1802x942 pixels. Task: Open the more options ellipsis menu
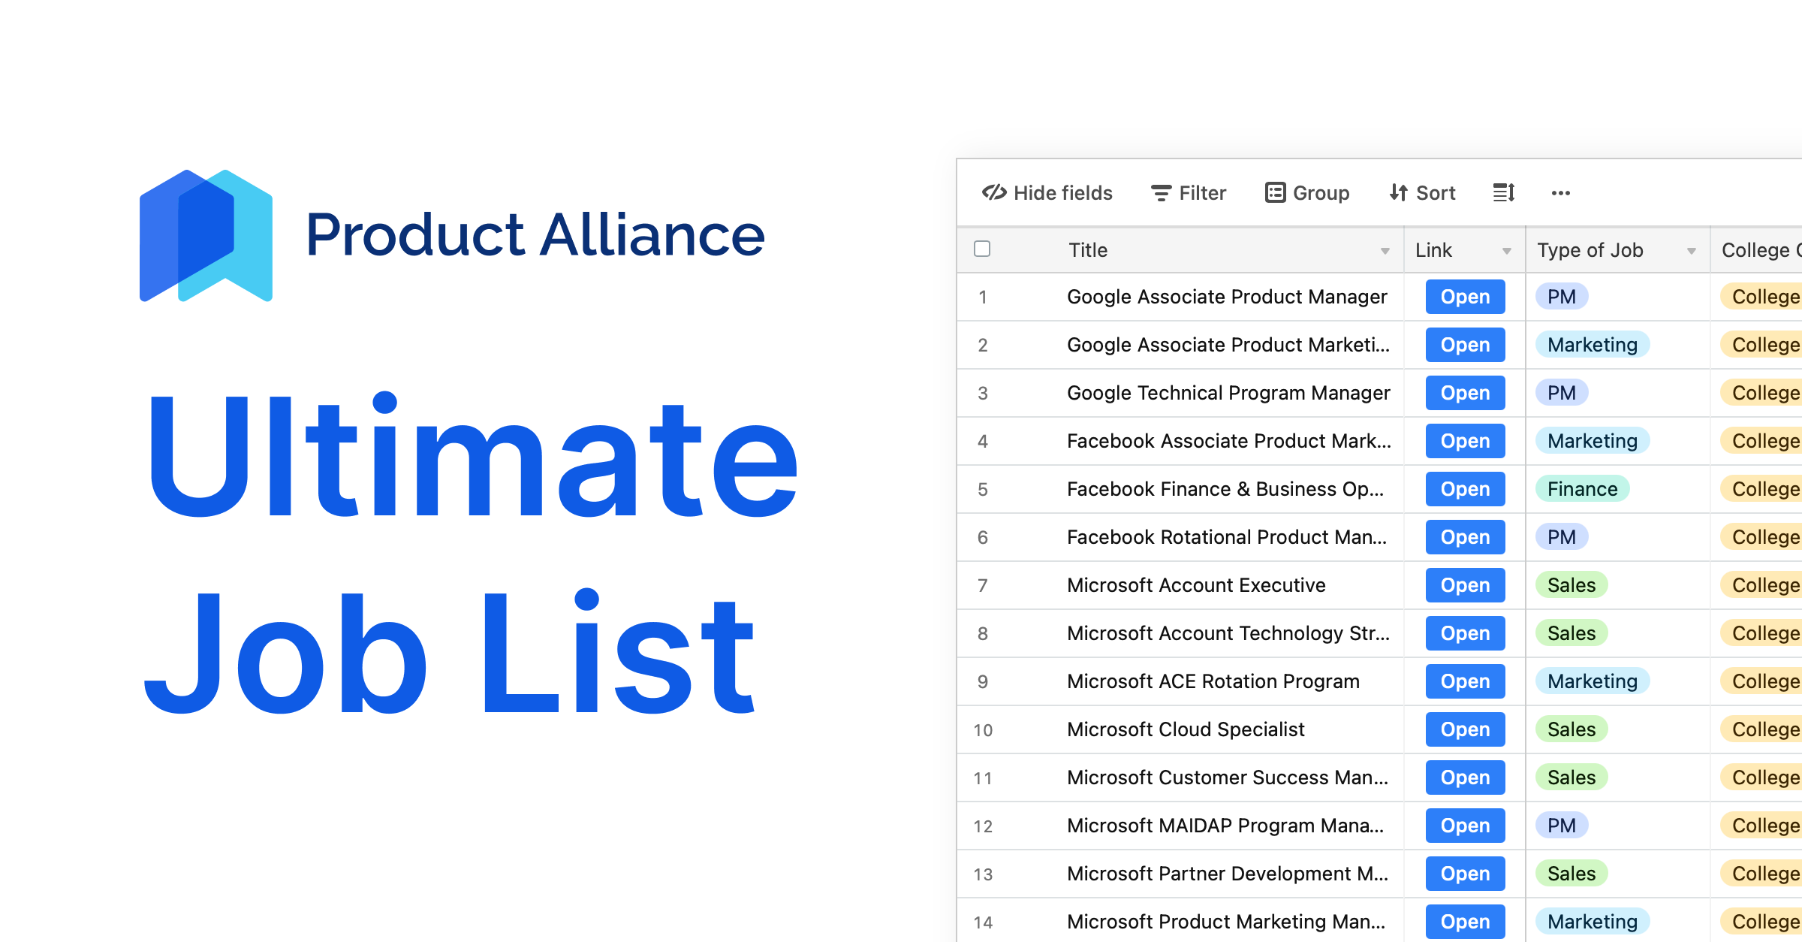click(x=1561, y=194)
